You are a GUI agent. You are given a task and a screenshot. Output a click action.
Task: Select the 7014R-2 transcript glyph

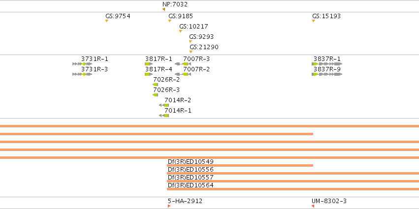click(164, 105)
